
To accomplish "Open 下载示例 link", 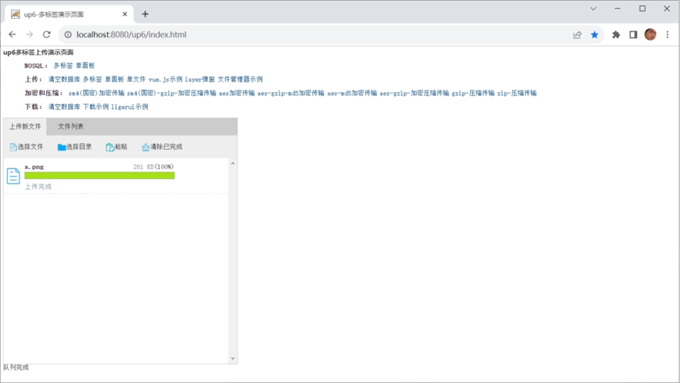I will [96, 107].
